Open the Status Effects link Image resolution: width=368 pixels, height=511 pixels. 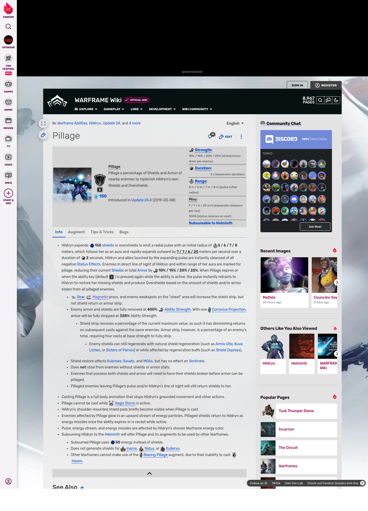(x=89, y=264)
